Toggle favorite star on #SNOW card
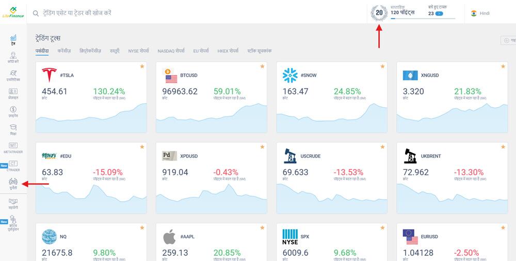This screenshot has width=516, height=261. 382,66
